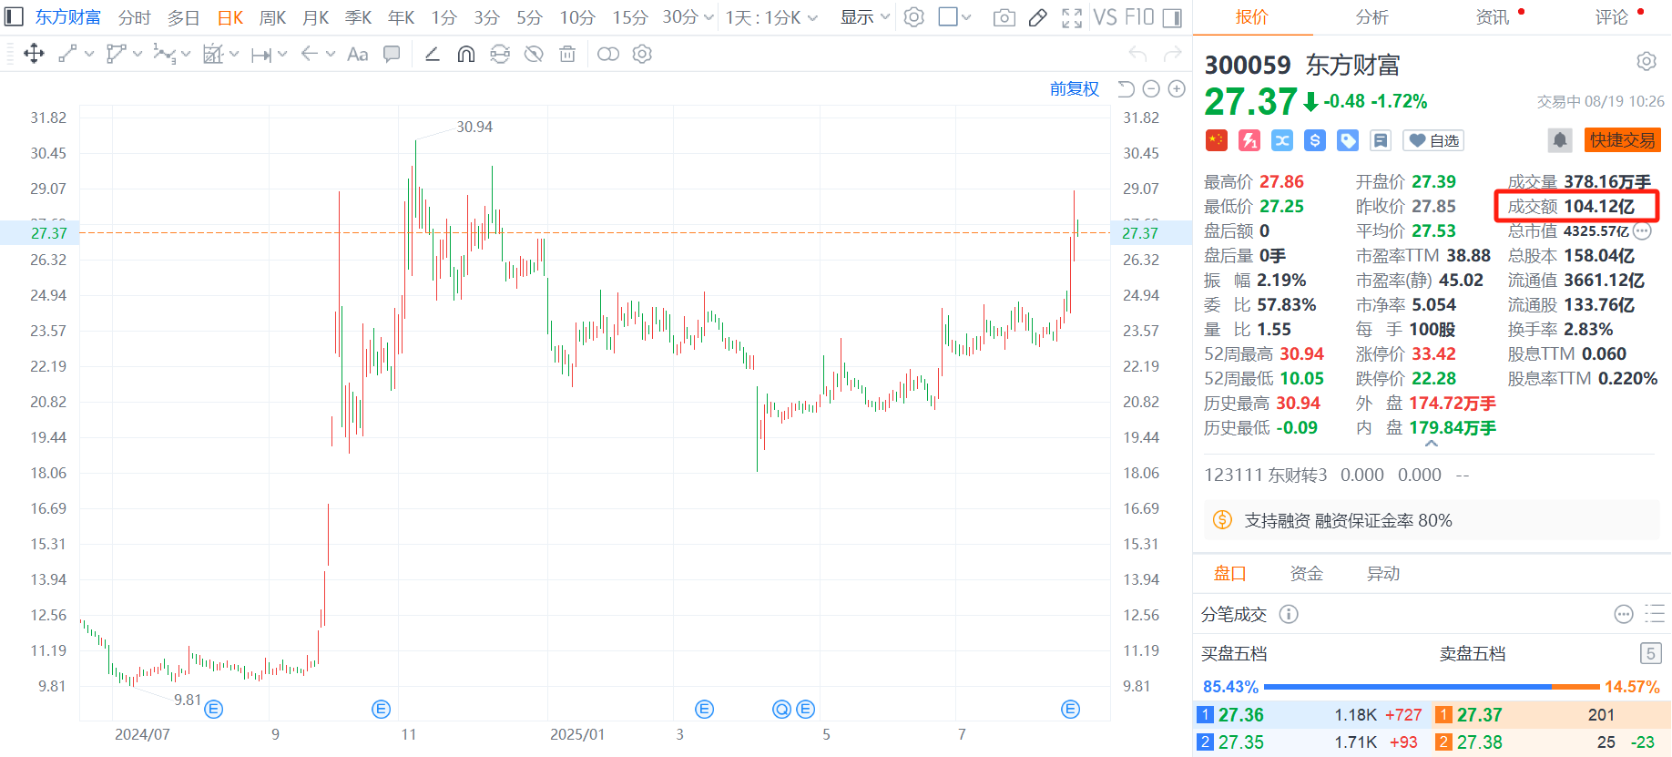Viewport: 1672px width, 757px height.
Task: Expand market cap more-info ellipsis
Action: [x=1642, y=231]
